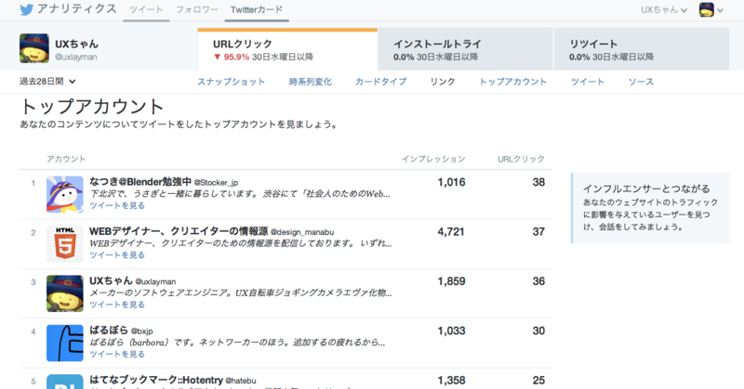
Task: Click the Twitter bird logo
Action: (27, 9)
